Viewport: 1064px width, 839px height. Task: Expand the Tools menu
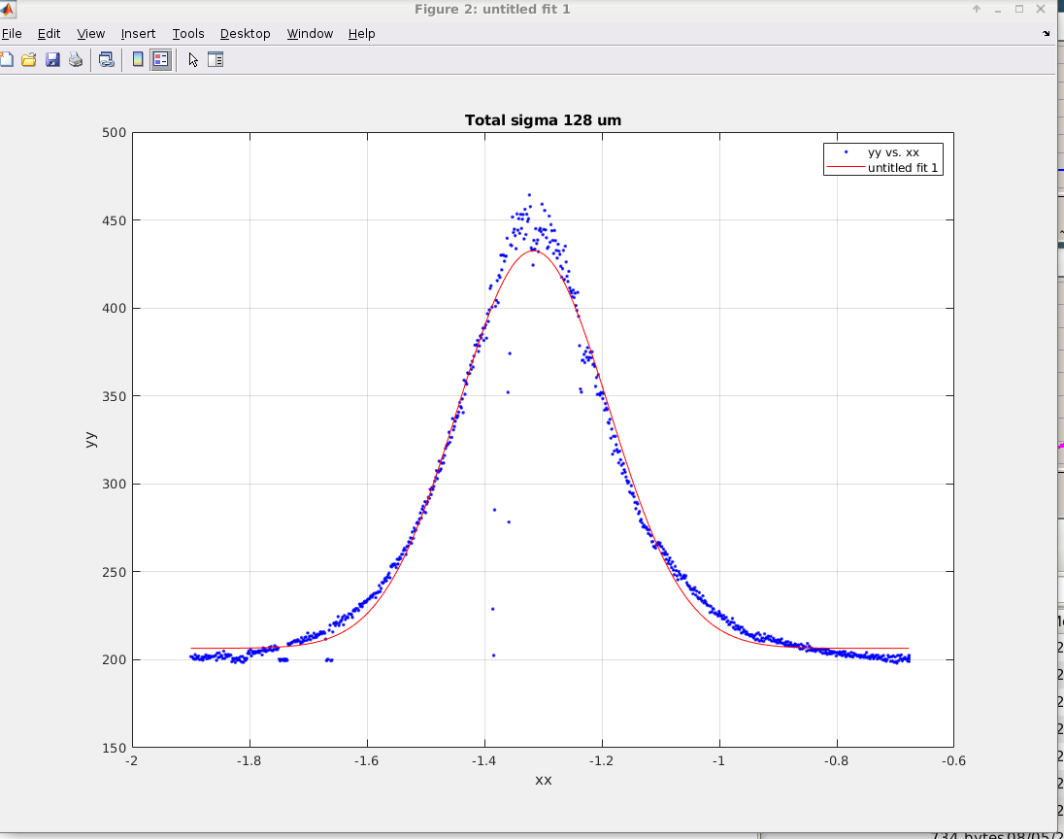tap(188, 34)
